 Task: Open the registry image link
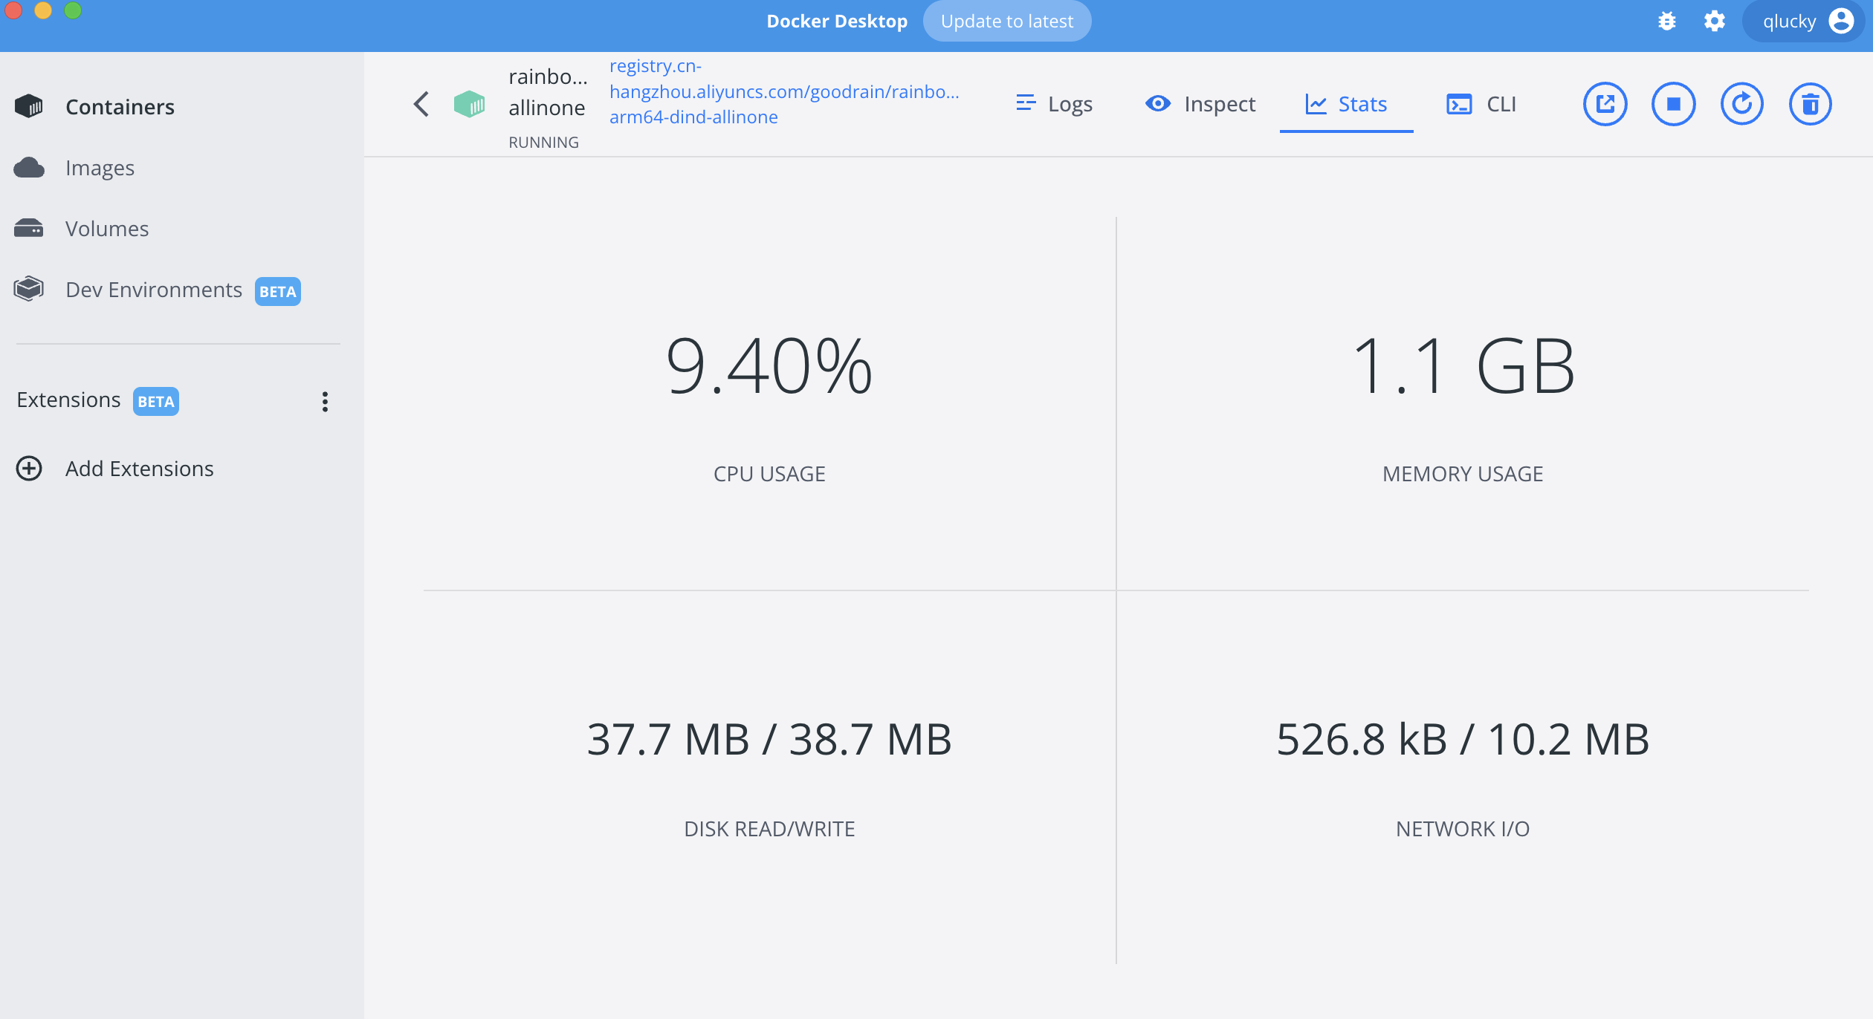784,91
